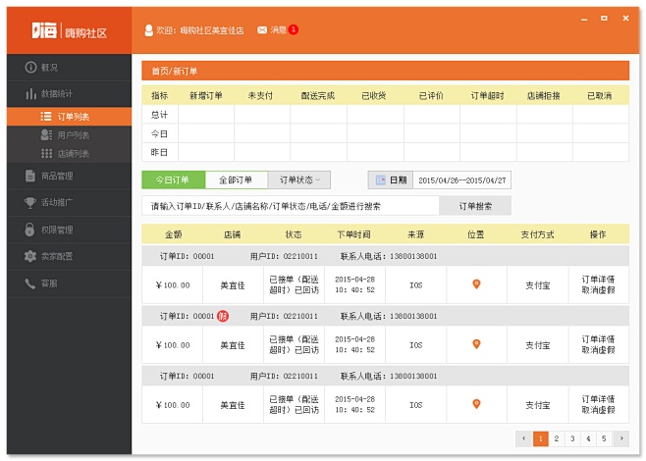Switch to the 全部订单 tab
Image resolution: width=646 pixels, height=461 pixels.
pos(236,180)
